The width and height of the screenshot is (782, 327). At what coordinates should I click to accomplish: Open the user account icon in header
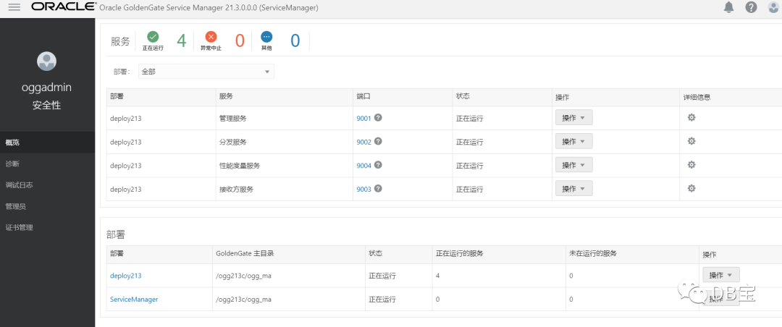point(774,7)
